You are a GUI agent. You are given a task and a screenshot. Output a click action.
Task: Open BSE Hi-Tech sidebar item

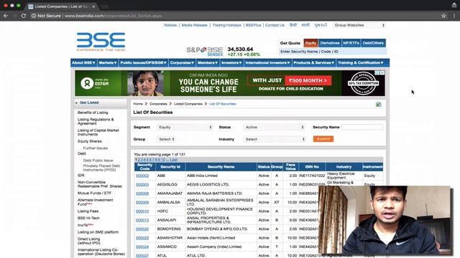click(88, 218)
